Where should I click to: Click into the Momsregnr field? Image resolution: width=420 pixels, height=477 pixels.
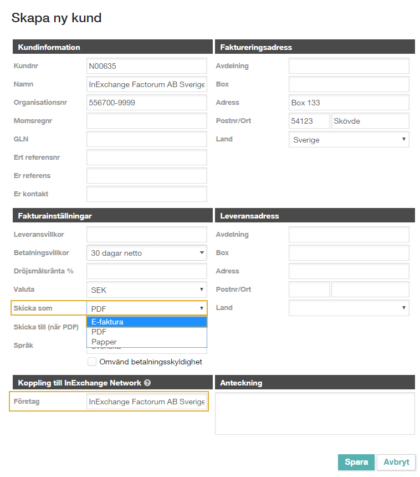click(x=146, y=121)
